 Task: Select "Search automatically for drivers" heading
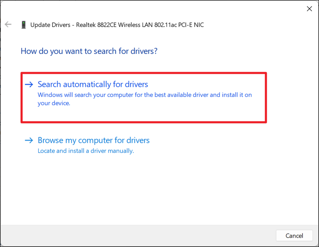93,85
